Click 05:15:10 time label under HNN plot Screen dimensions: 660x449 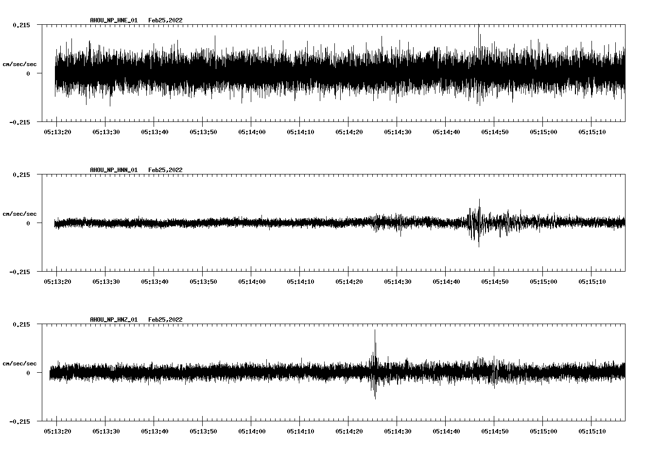592,281
